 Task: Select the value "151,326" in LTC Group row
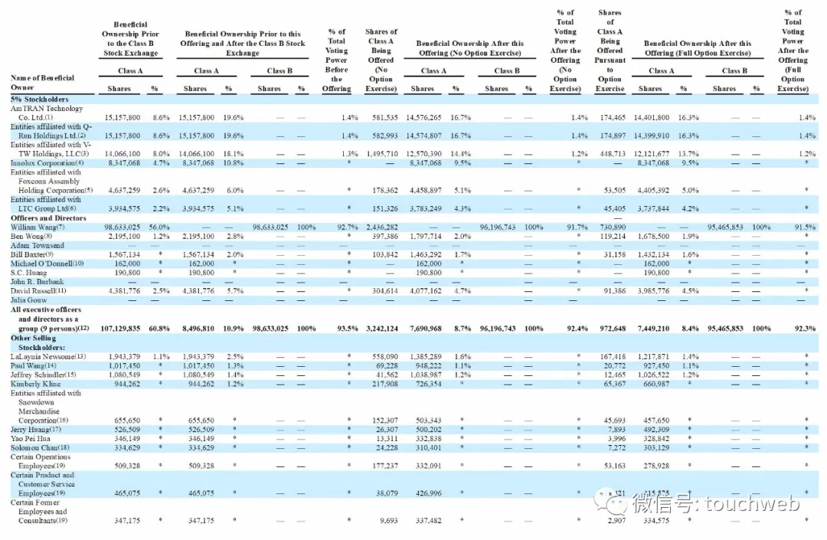pyautogui.click(x=385, y=209)
